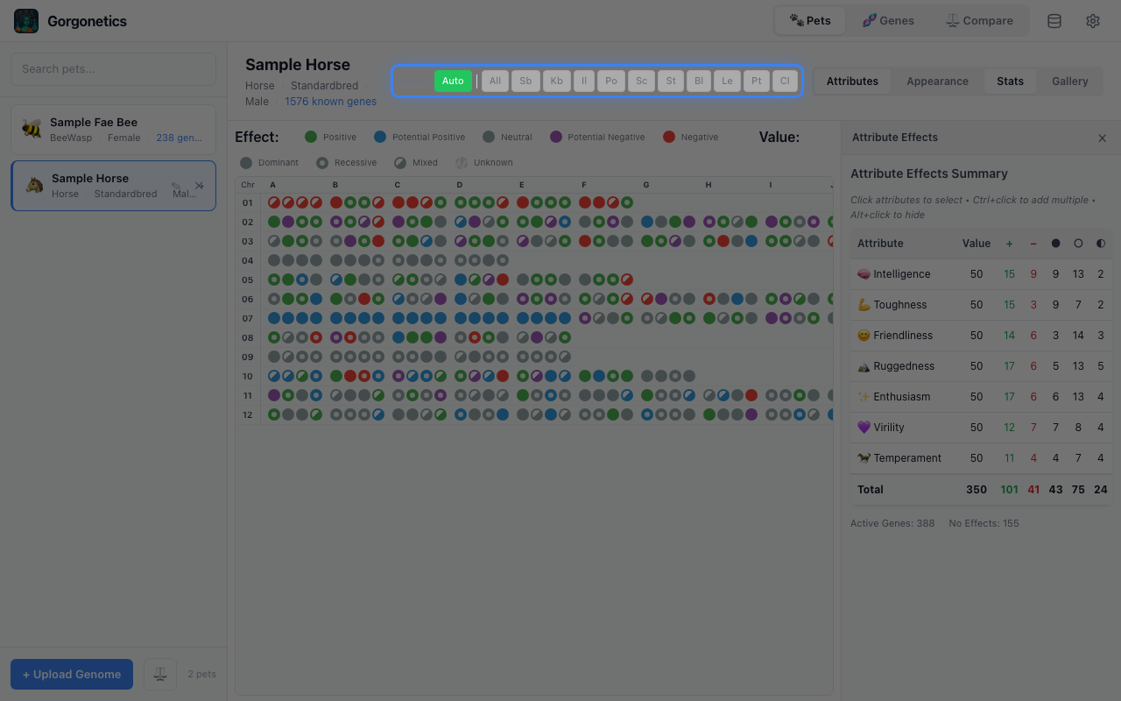
Task: Open the Genes section in the navbar
Action: tap(888, 20)
